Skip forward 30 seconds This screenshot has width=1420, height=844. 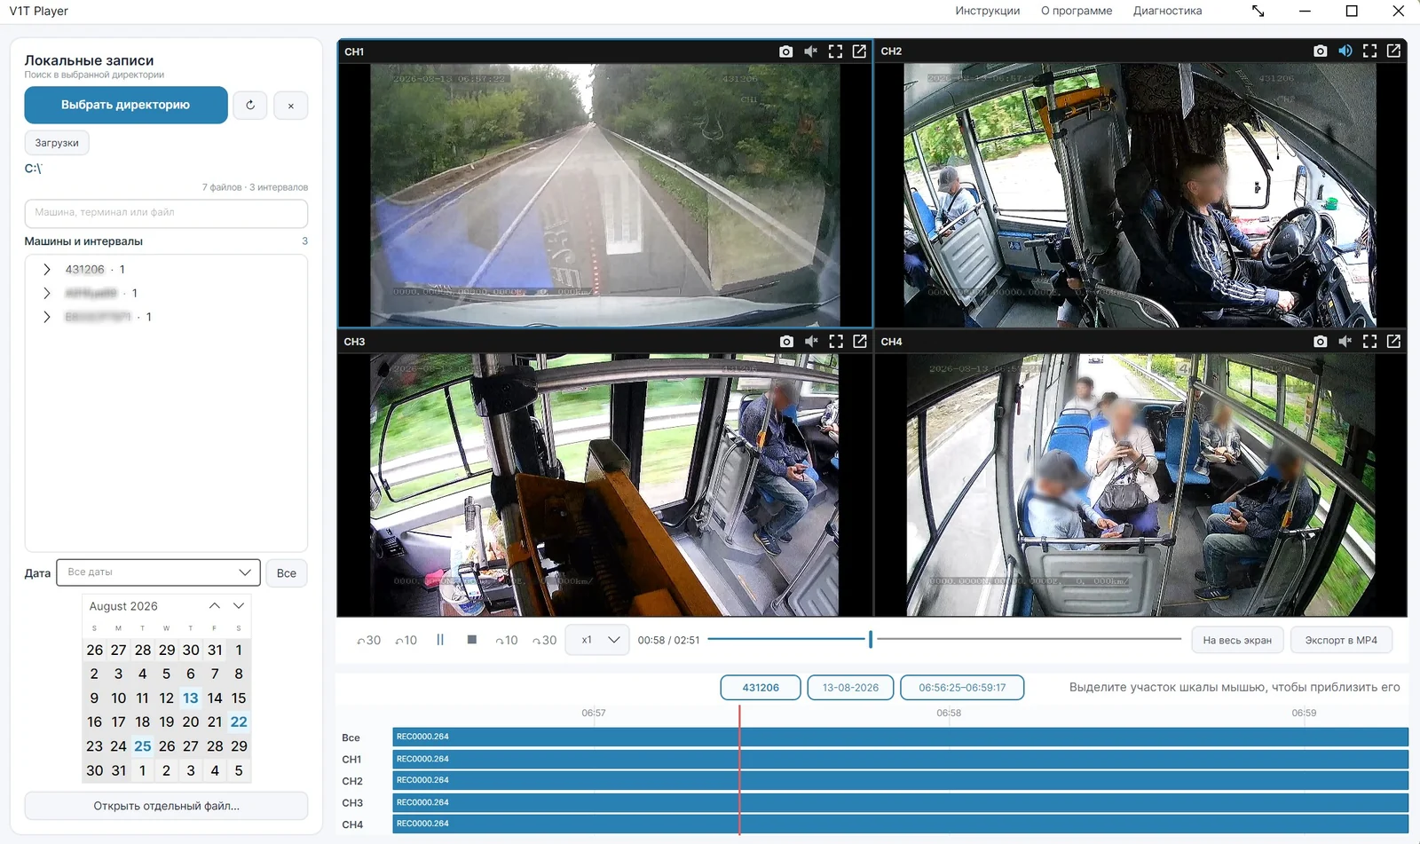tap(544, 640)
